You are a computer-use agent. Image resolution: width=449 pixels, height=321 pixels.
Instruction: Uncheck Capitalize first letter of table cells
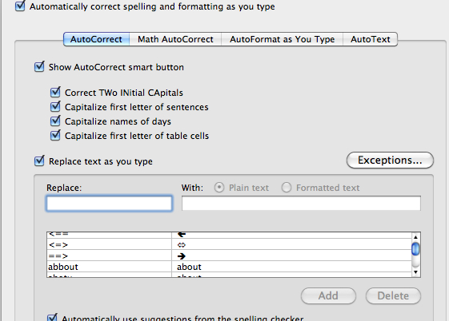[55, 135]
